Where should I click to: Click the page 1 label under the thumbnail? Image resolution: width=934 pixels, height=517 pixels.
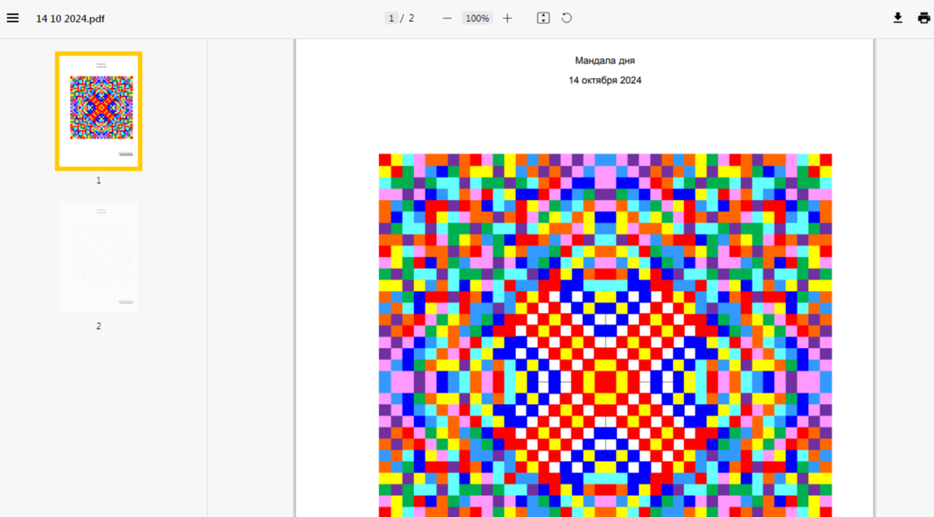pos(99,180)
